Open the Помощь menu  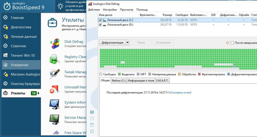(142, 10)
